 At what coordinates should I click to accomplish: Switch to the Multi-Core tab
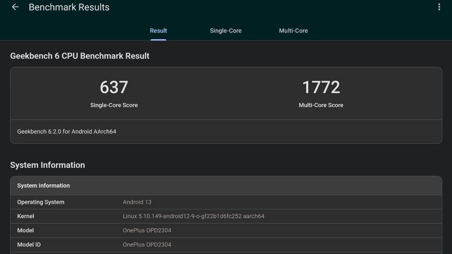293,31
